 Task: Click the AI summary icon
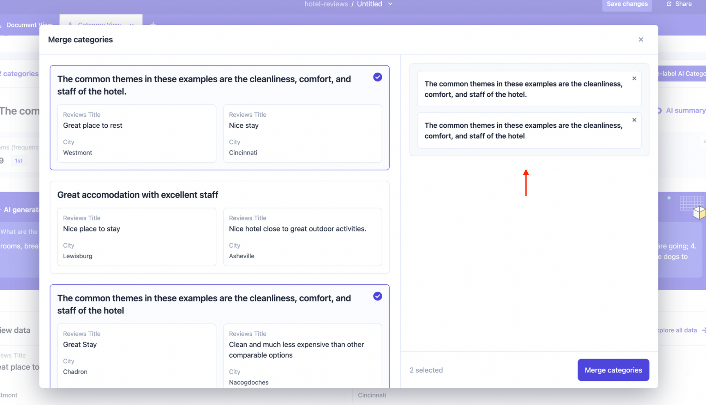pyautogui.click(x=659, y=110)
